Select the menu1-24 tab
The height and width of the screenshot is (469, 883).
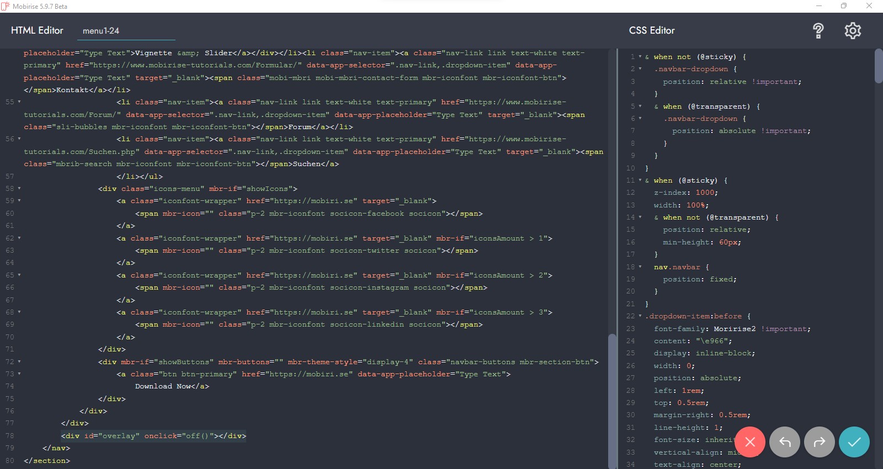(x=101, y=31)
